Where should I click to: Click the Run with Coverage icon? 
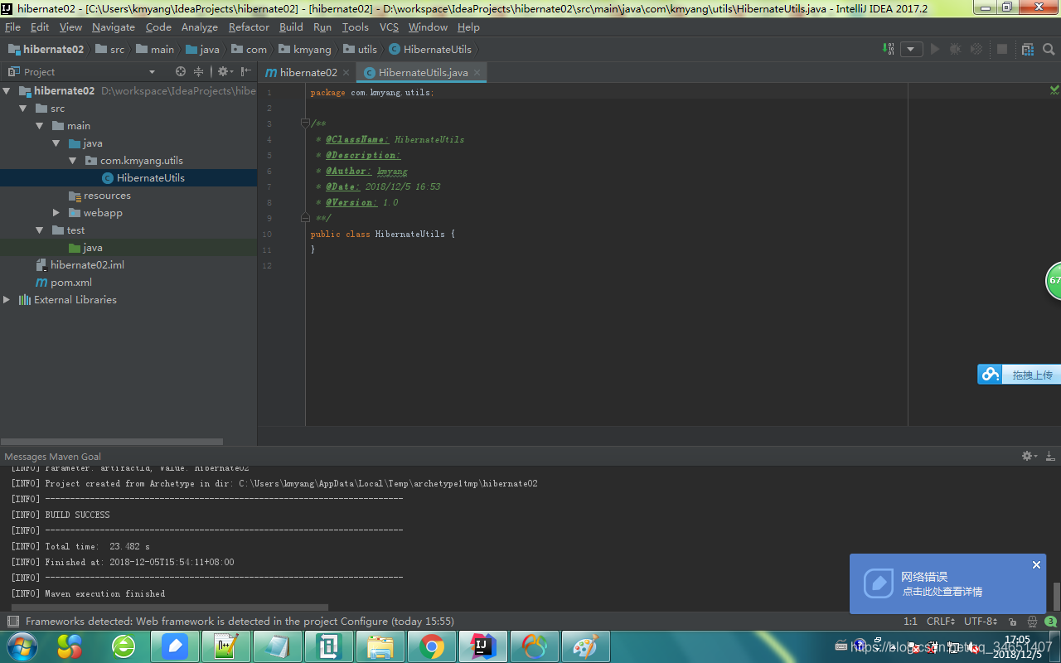(x=976, y=49)
